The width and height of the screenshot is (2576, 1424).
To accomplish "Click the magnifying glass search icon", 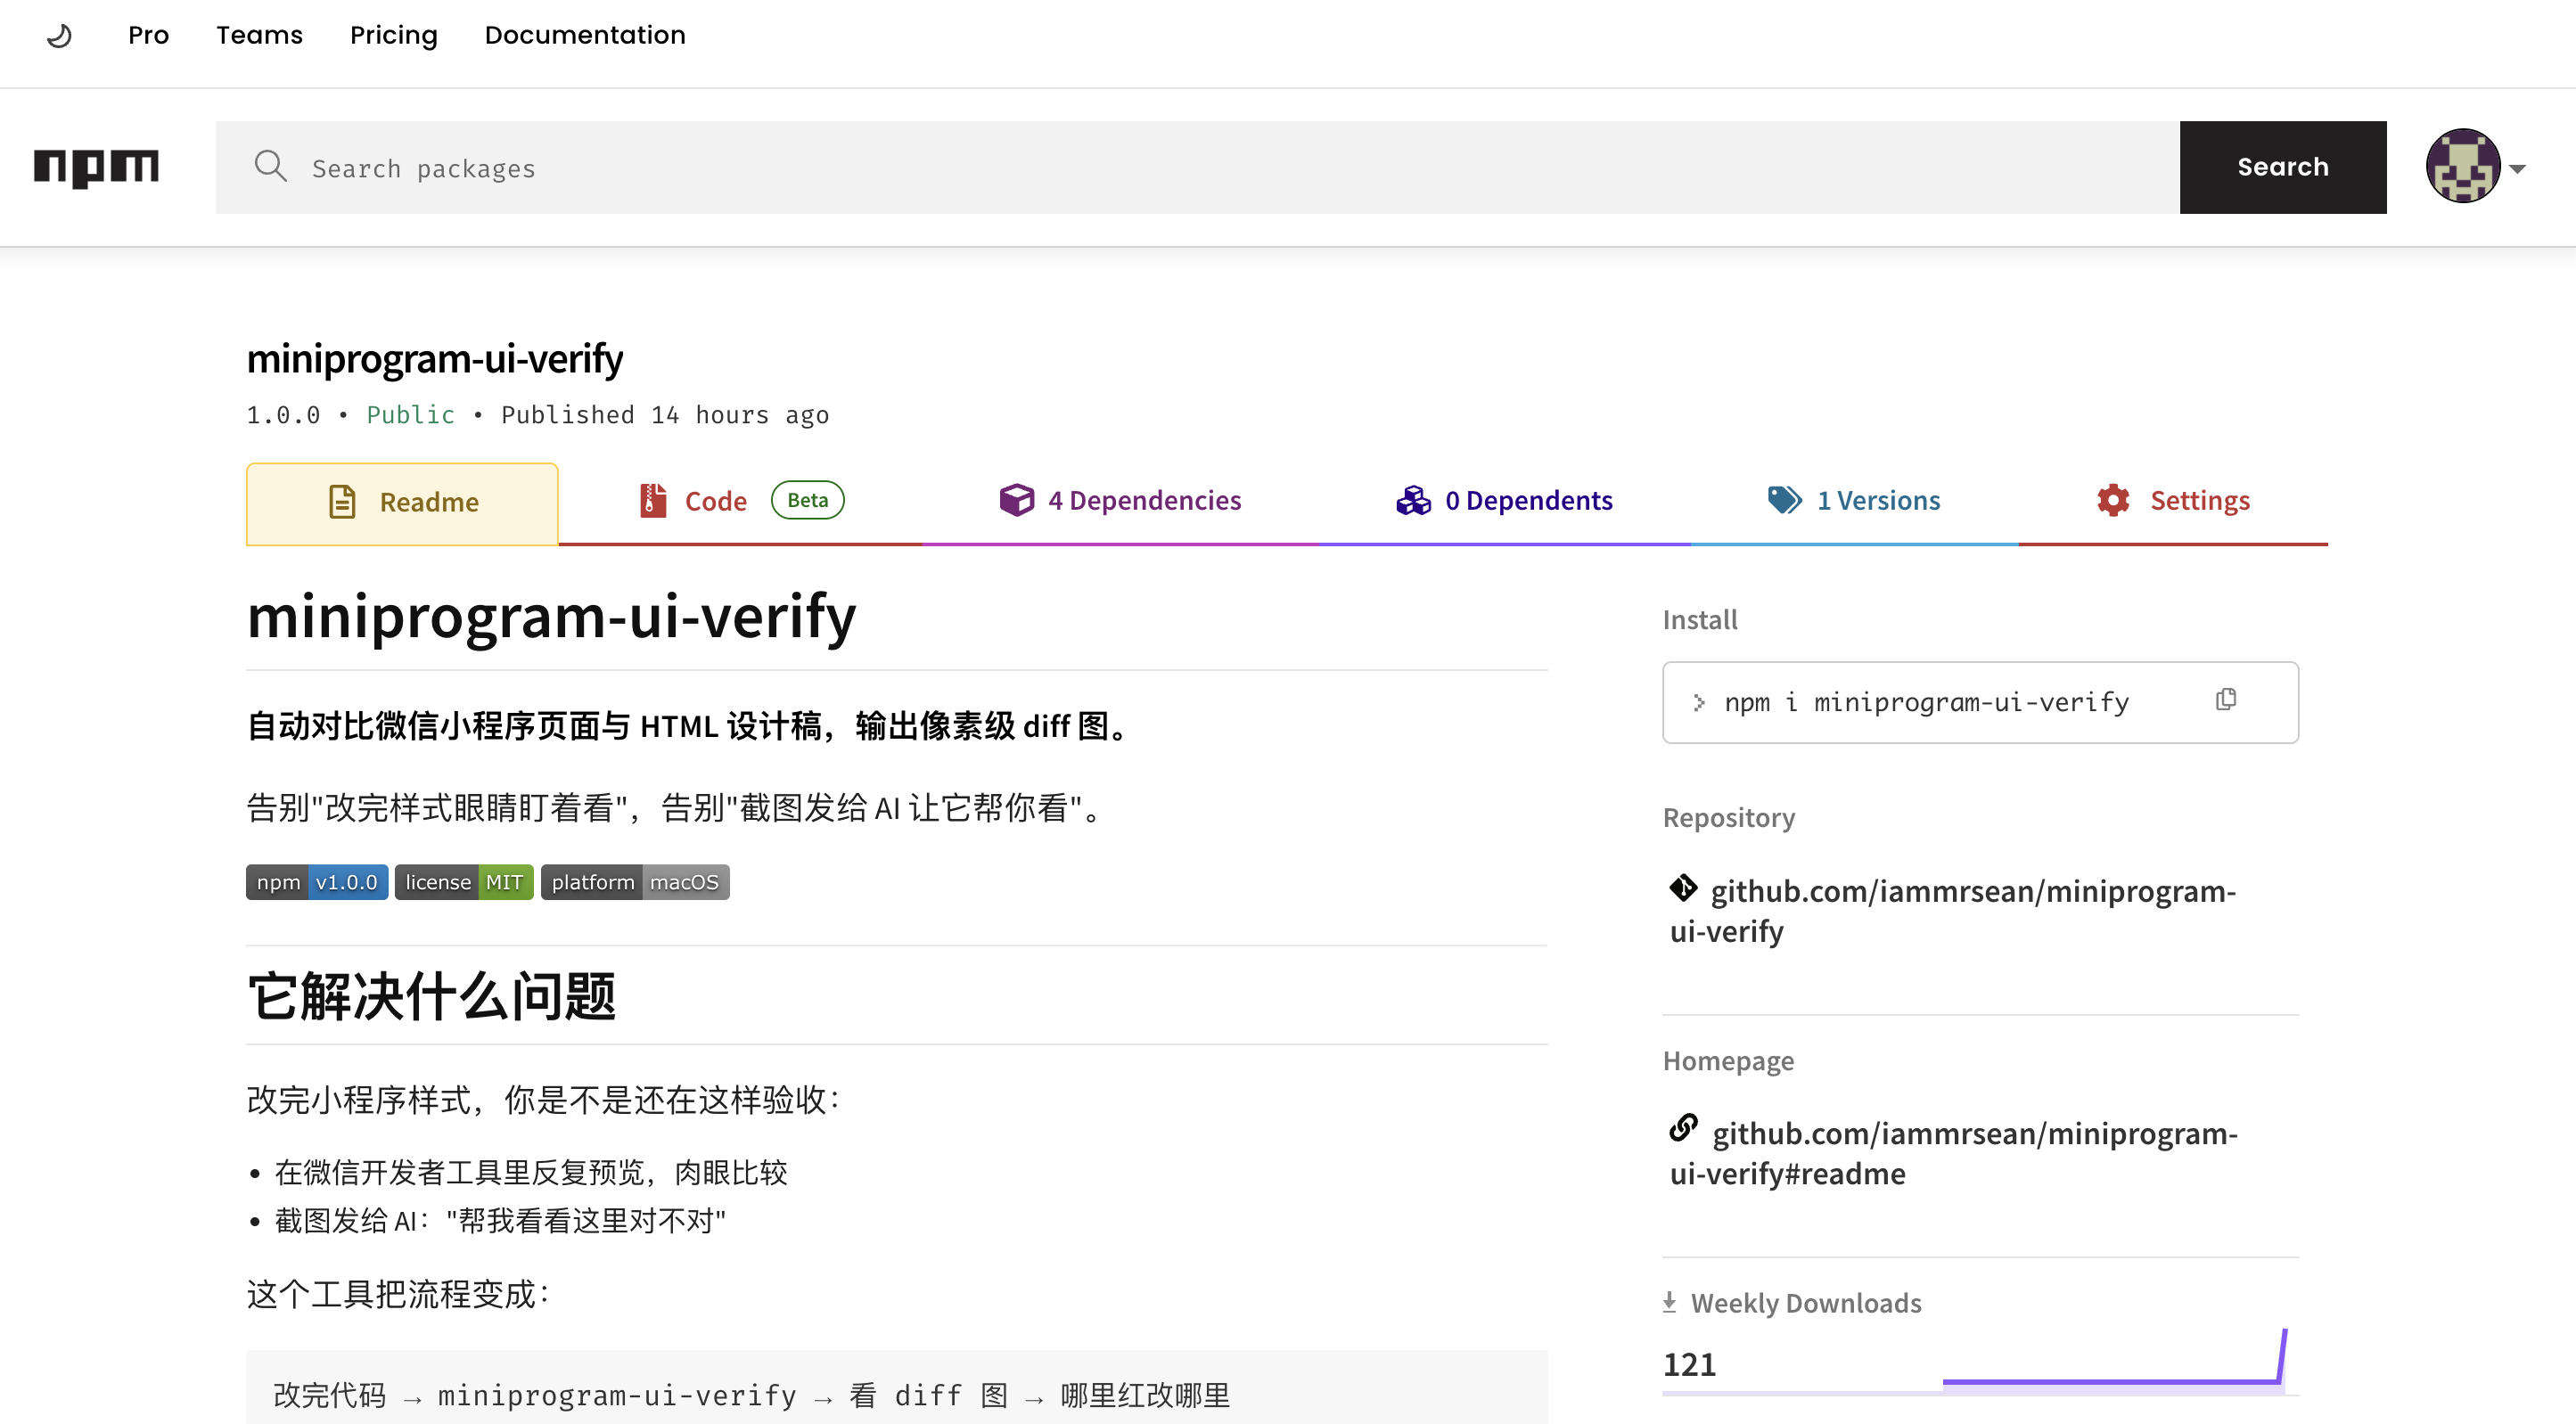I will 270,166.
